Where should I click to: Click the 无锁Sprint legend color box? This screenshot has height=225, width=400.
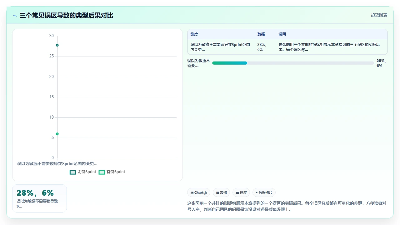pos(73,172)
